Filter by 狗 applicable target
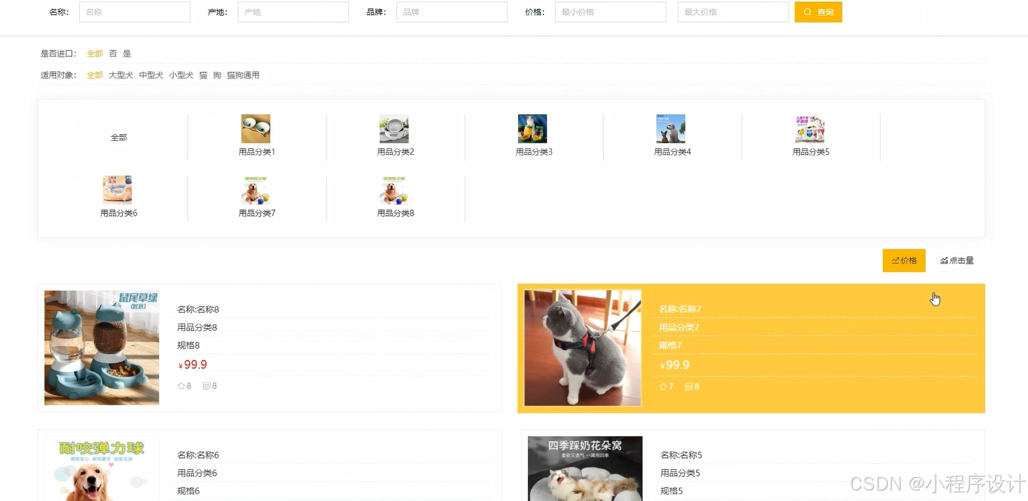The width and height of the screenshot is (1028, 501). (217, 75)
